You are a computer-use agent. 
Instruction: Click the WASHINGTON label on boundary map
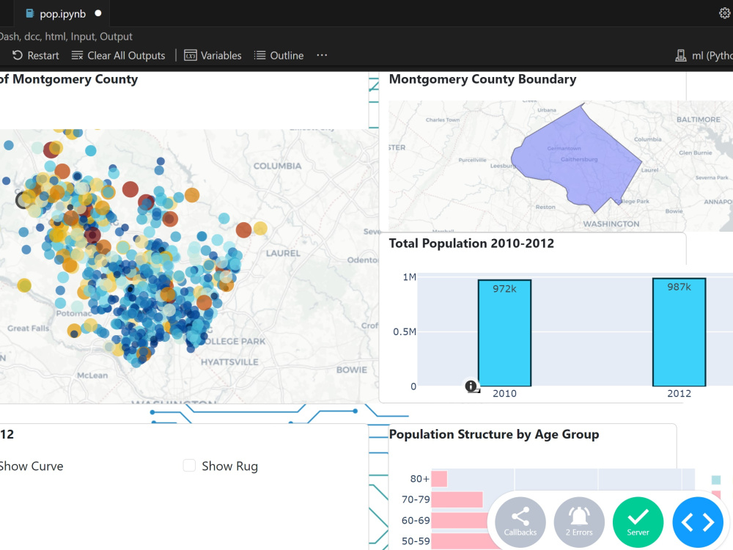611,224
